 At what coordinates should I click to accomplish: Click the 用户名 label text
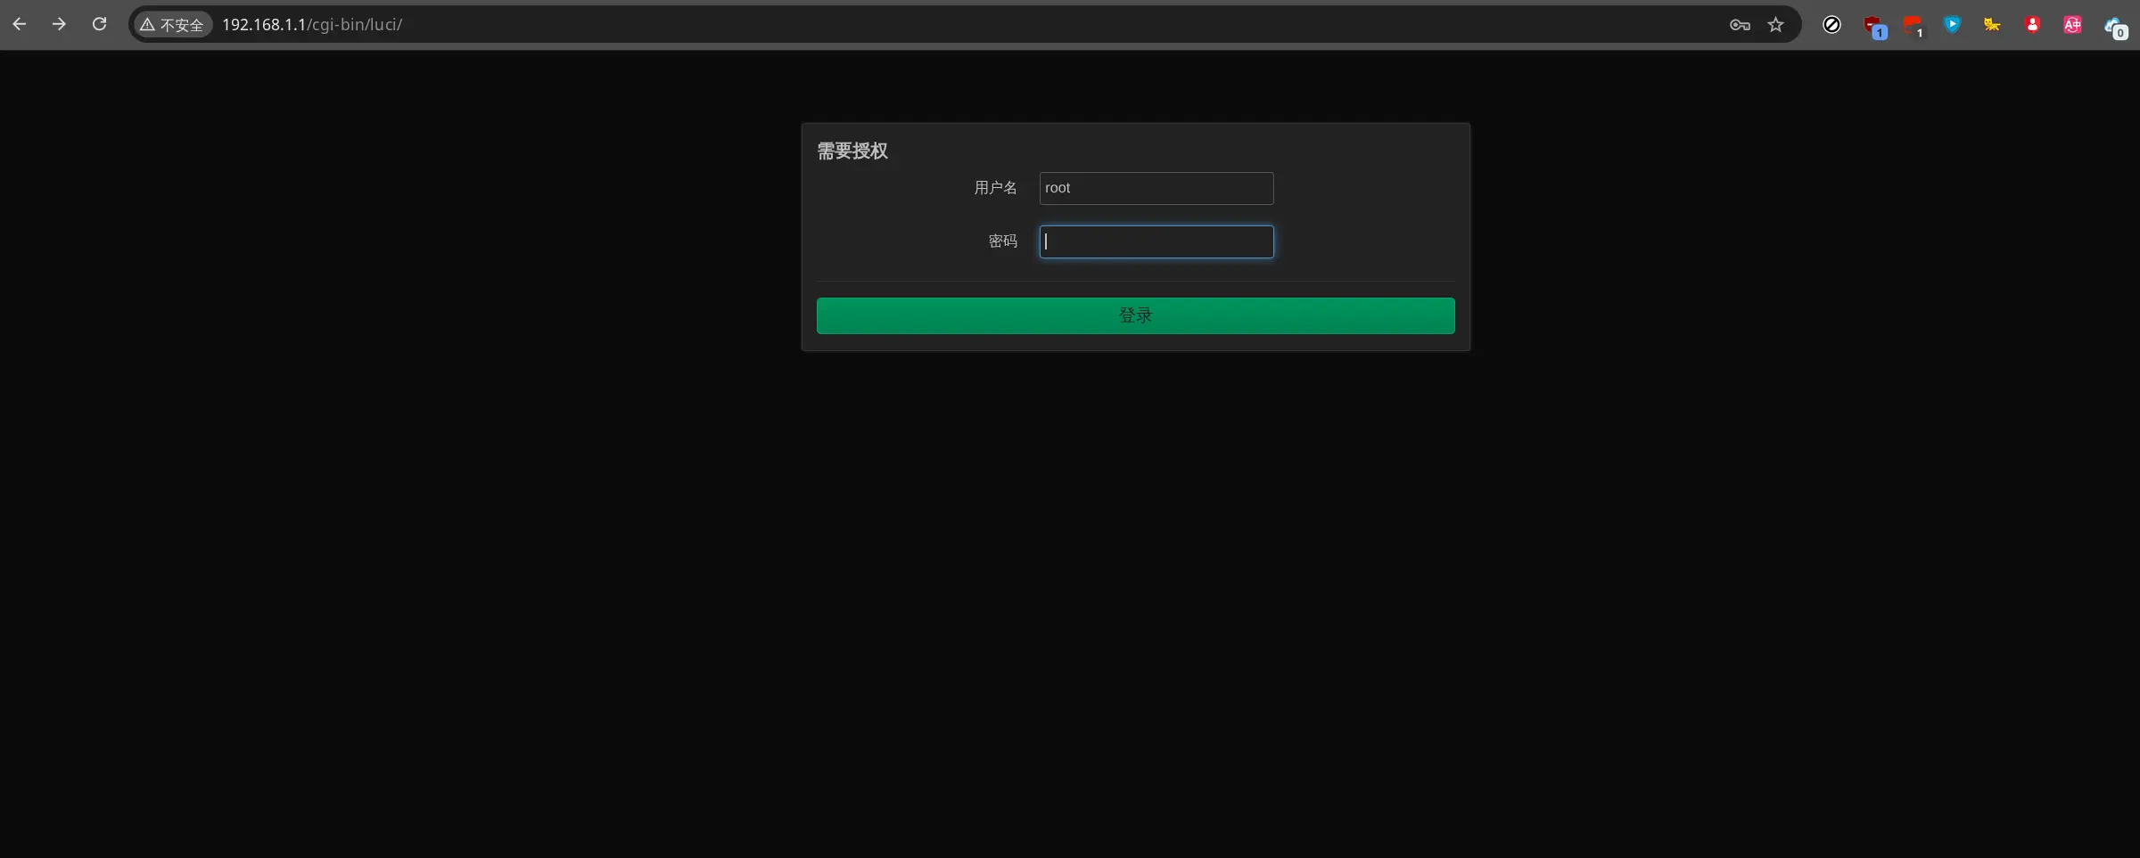995,188
